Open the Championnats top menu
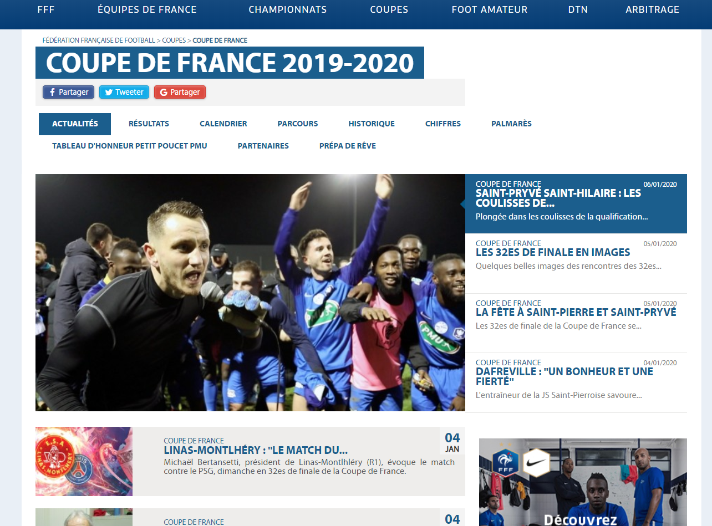The width and height of the screenshot is (712, 526). (287, 9)
